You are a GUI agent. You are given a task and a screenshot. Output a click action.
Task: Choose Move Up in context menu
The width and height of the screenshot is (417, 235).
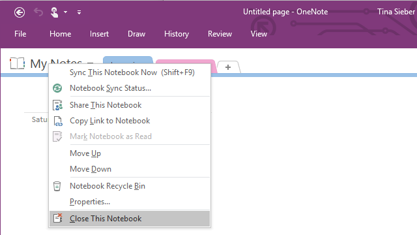[130, 153]
